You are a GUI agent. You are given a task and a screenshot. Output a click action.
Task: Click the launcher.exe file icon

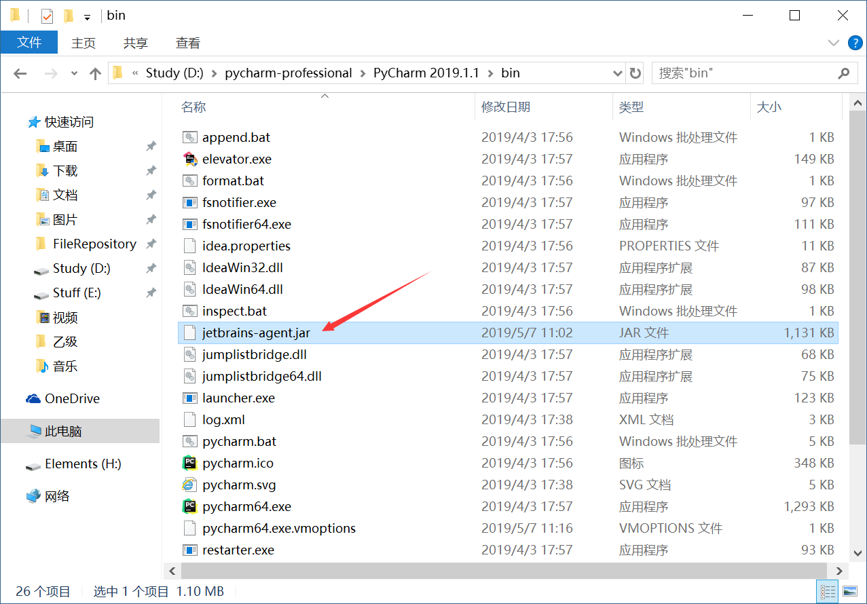(189, 398)
